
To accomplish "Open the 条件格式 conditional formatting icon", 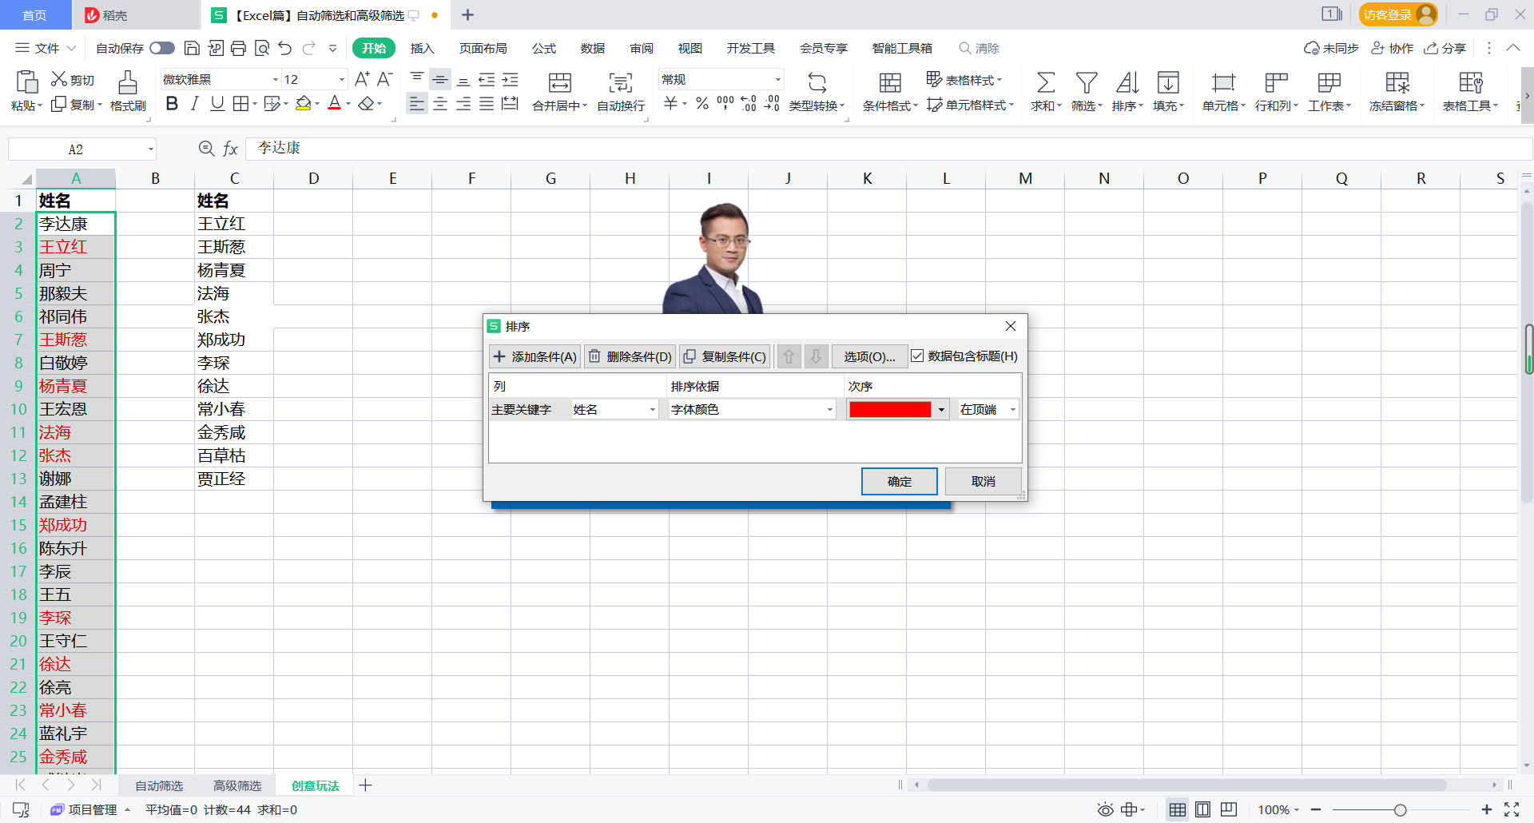I will (x=888, y=90).
